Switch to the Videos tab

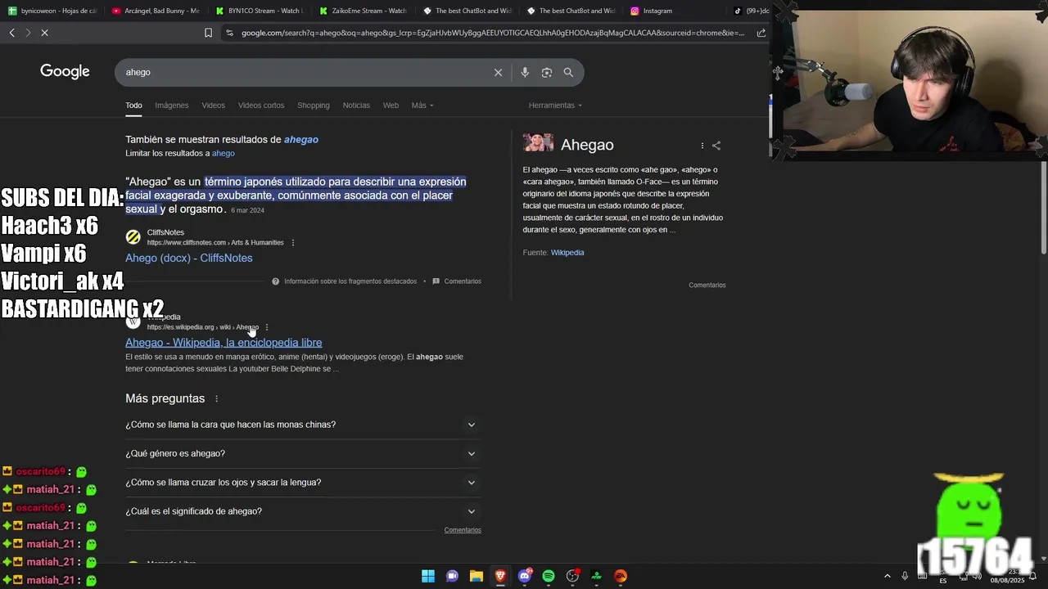213,106
